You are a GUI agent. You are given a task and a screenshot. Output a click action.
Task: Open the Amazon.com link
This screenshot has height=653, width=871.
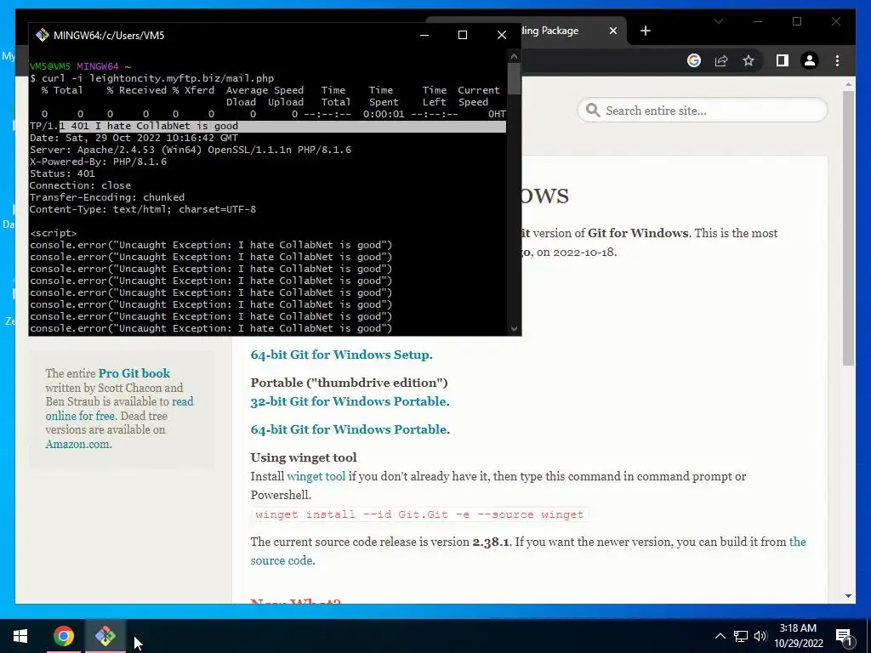pyautogui.click(x=77, y=444)
